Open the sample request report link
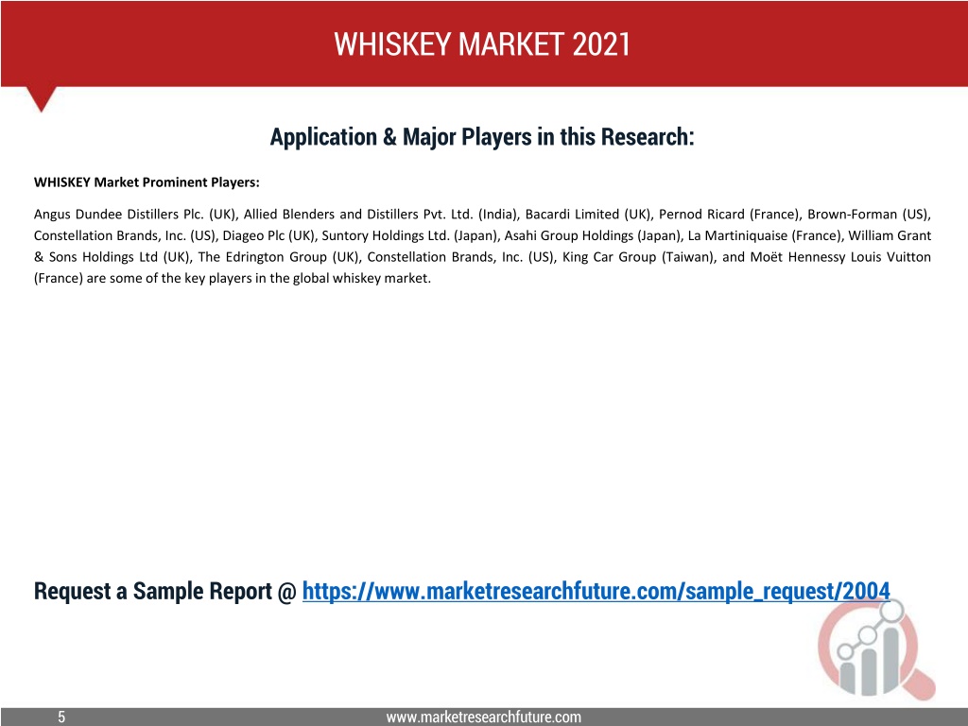This screenshot has width=968, height=726. (596, 592)
